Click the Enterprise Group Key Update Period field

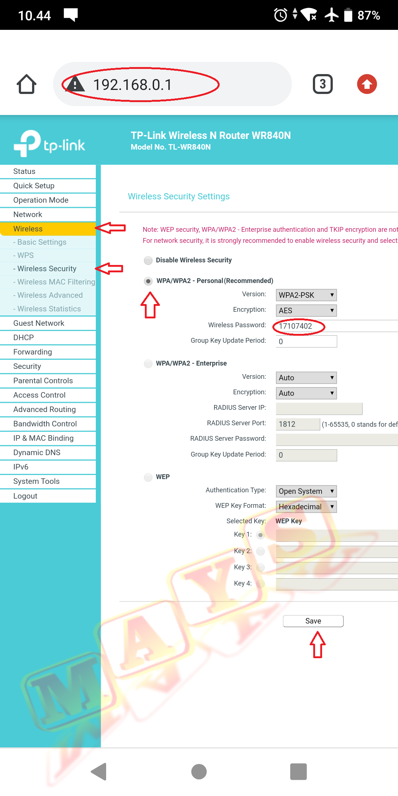point(306,455)
